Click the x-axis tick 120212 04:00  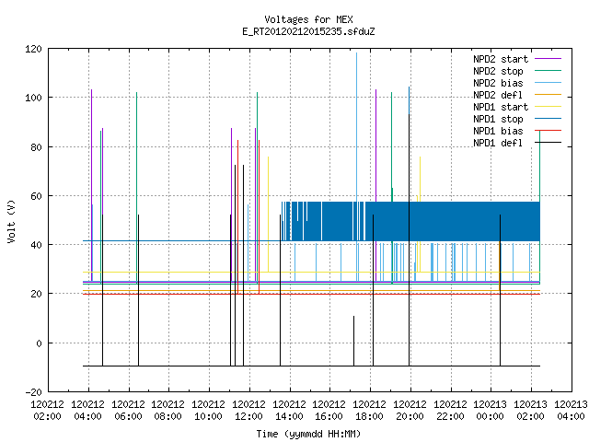(x=88, y=411)
